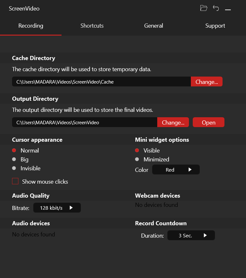The height and width of the screenshot is (278, 246).
Task: Minimize the ScreenVideo window
Action: coord(228,10)
